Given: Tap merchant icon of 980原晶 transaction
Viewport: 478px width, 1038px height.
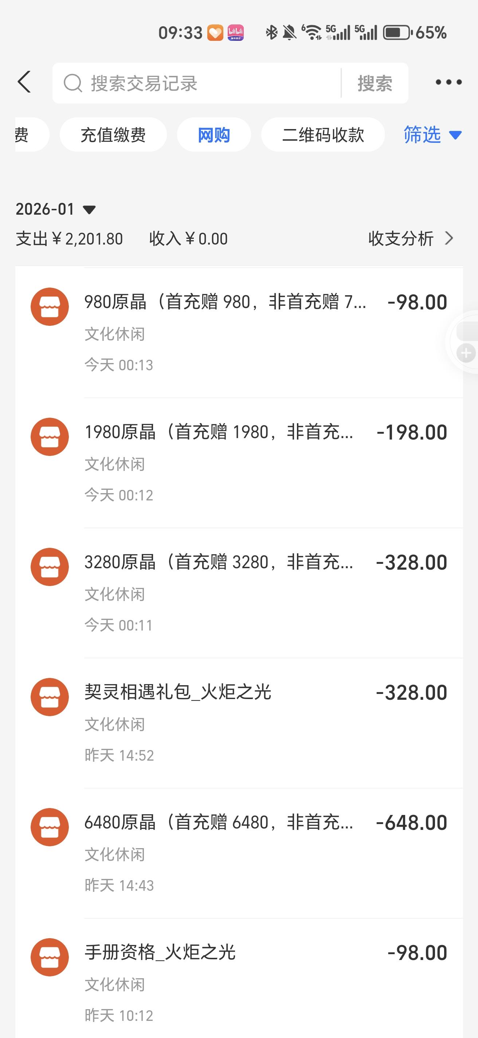Looking at the screenshot, I should [50, 307].
